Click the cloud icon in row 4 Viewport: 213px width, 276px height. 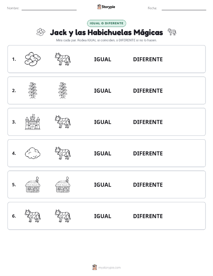click(32, 153)
